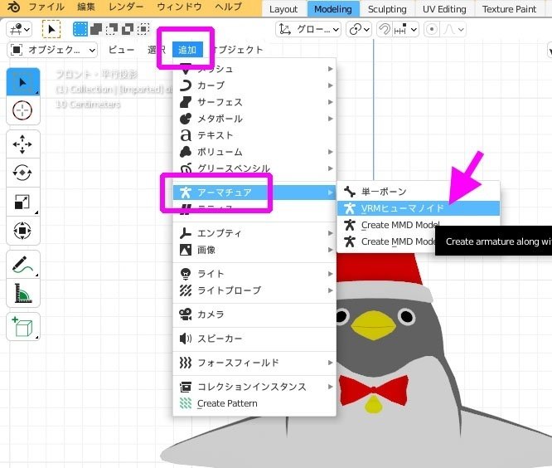Expand the グリースペンシル submenu
Image resolution: width=552 pixels, height=468 pixels.
(254, 168)
